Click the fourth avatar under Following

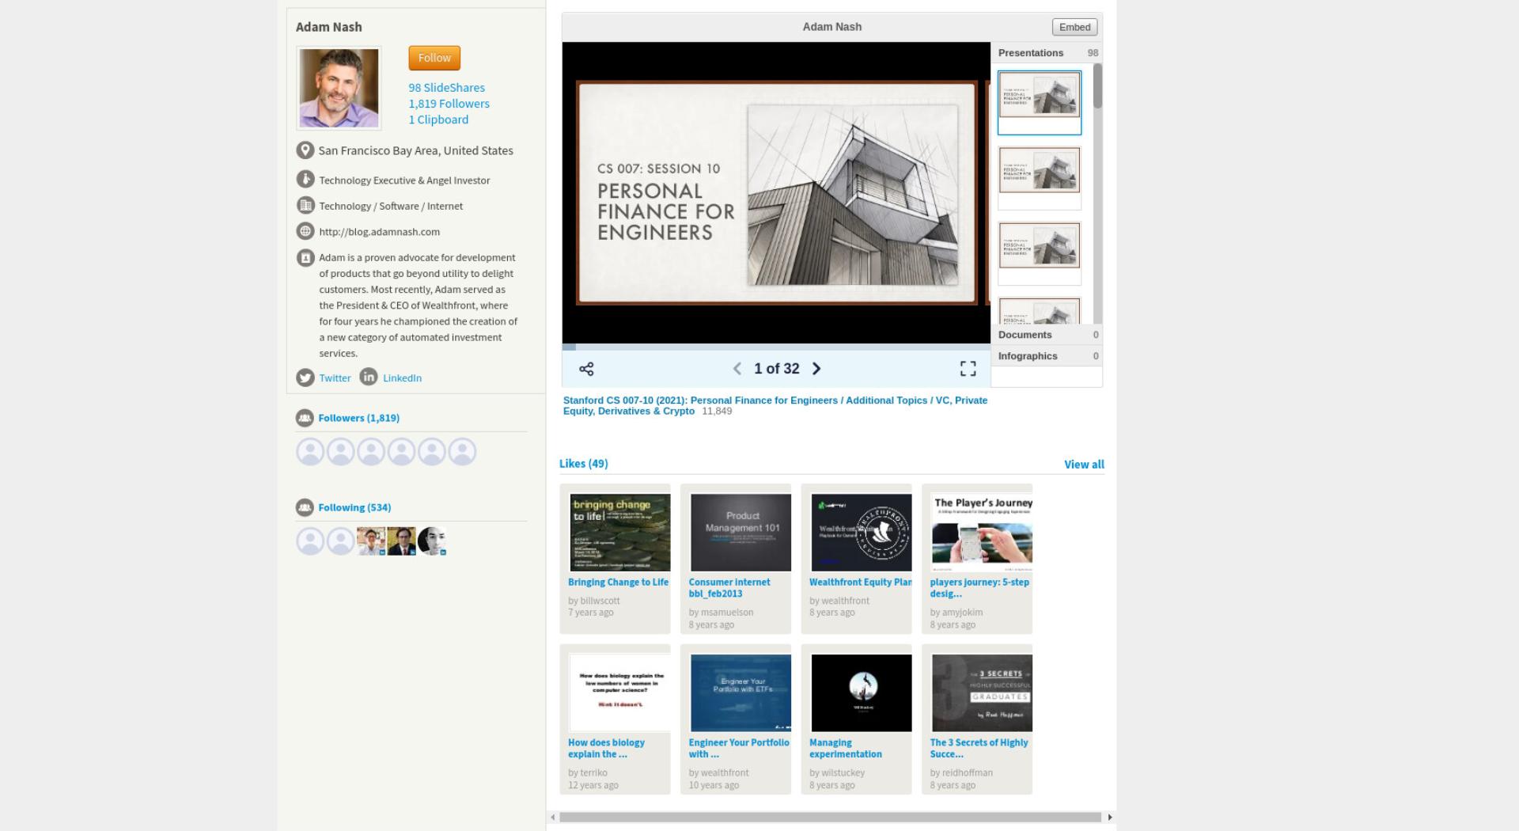pyautogui.click(x=401, y=541)
